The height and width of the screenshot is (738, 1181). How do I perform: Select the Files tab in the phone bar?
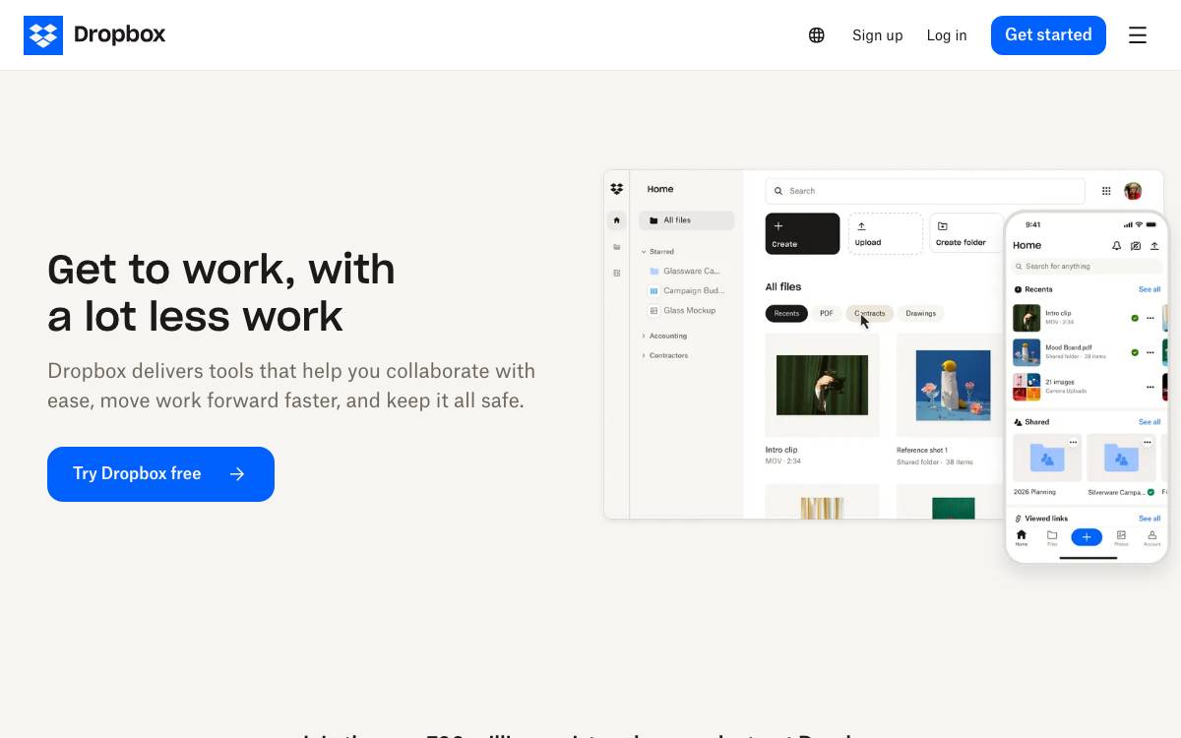click(1052, 537)
